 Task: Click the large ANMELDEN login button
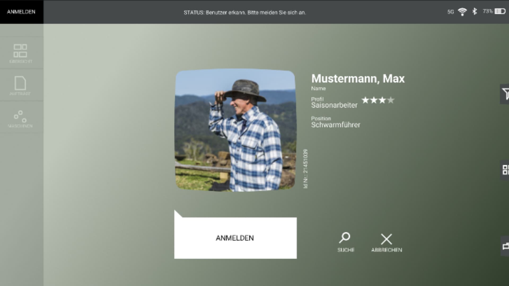point(235,238)
